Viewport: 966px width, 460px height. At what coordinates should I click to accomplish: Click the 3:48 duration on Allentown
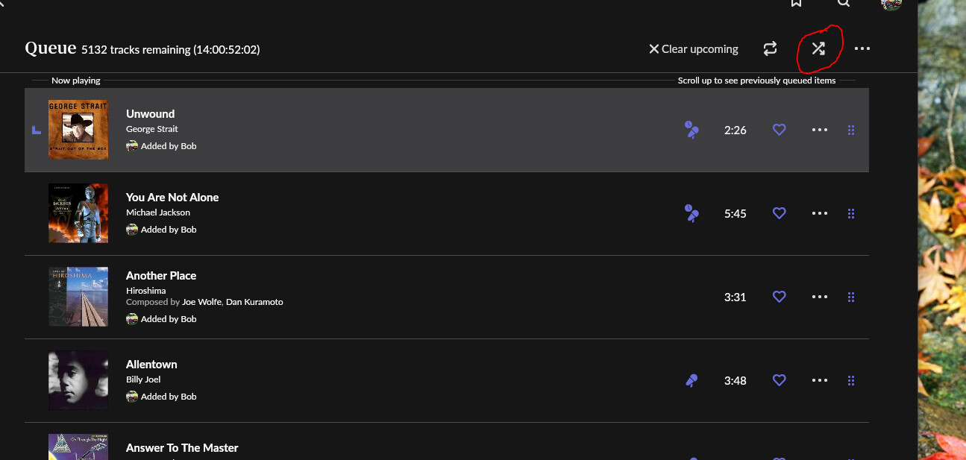(736, 381)
